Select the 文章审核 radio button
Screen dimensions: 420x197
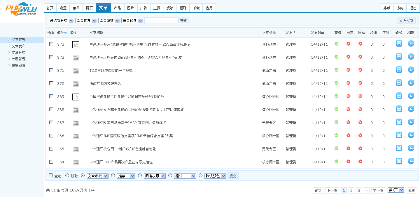pos(83,175)
